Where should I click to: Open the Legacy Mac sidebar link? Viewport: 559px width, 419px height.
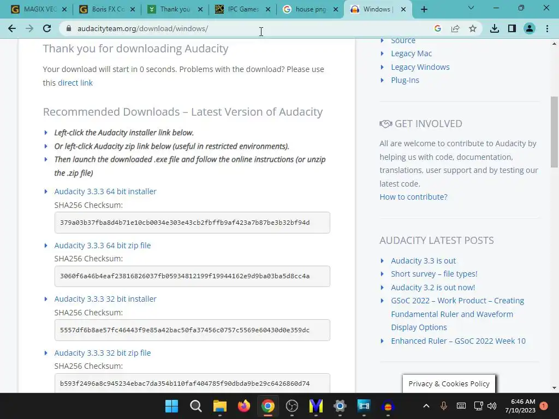[412, 53]
